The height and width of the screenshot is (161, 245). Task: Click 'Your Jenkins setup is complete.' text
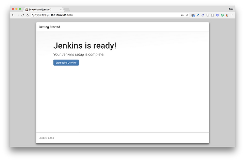pyautogui.click(x=79, y=54)
